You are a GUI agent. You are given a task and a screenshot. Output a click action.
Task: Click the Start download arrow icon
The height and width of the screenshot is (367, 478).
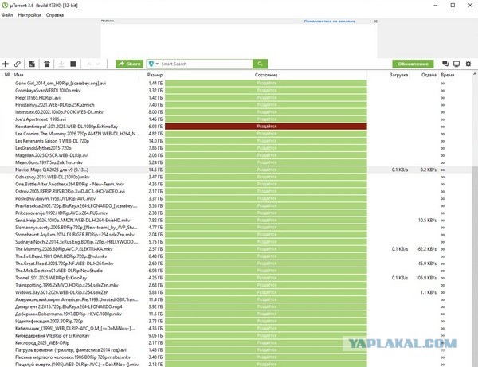61,64
